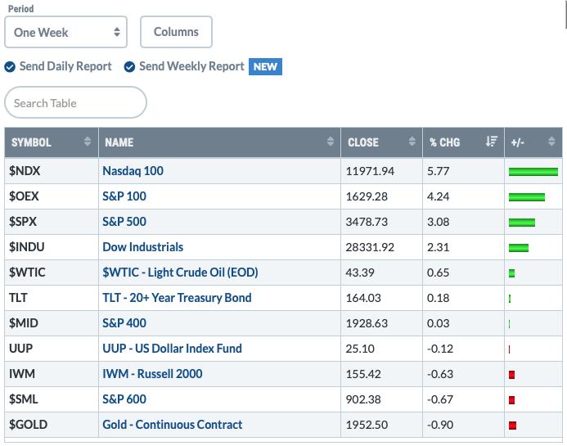Click the percent change value 4.24

tap(439, 196)
